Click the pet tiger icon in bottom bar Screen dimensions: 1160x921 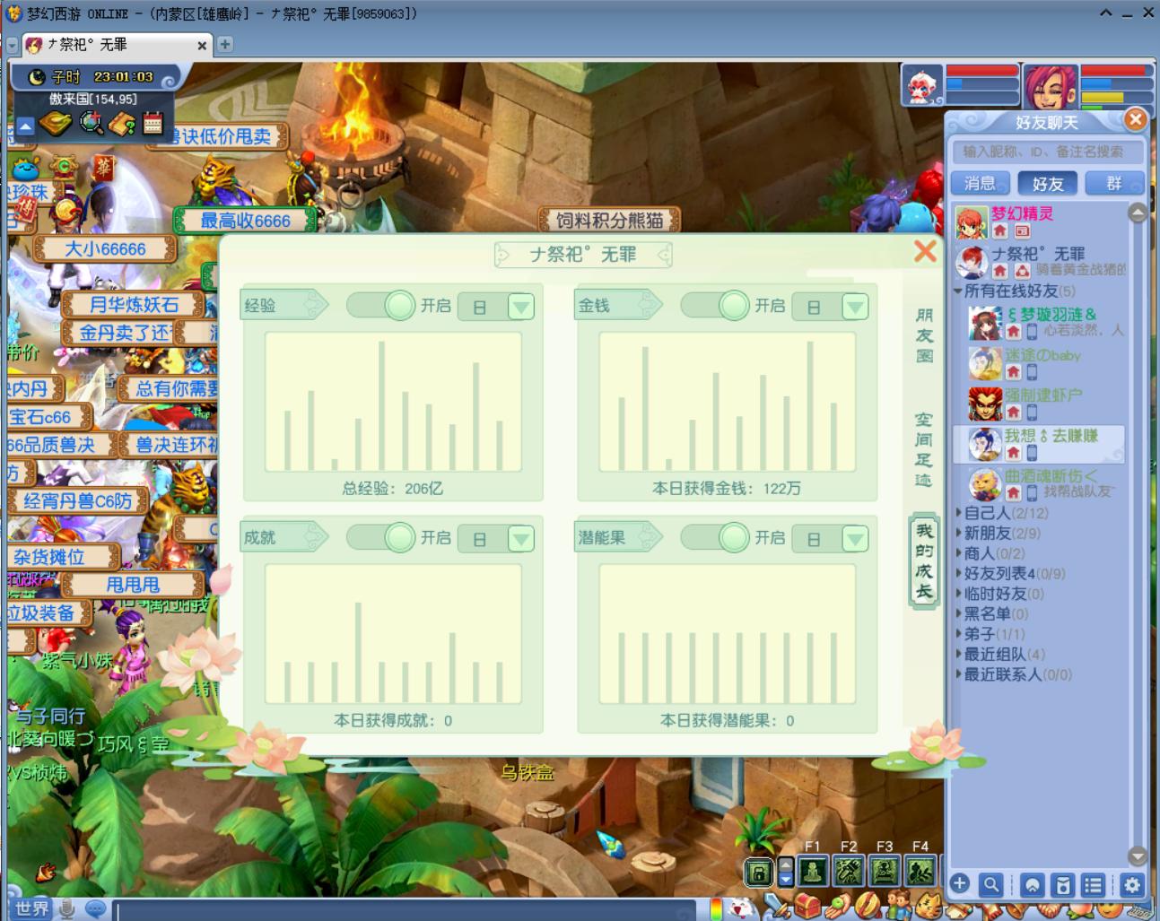tap(929, 907)
